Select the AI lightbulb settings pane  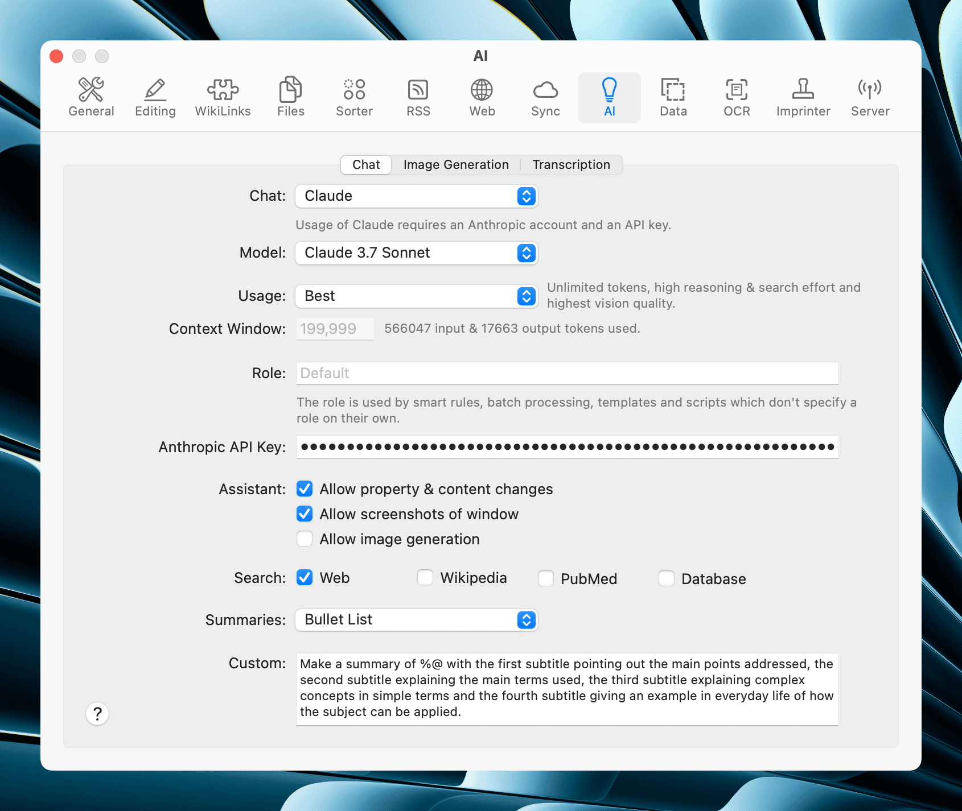[610, 98]
